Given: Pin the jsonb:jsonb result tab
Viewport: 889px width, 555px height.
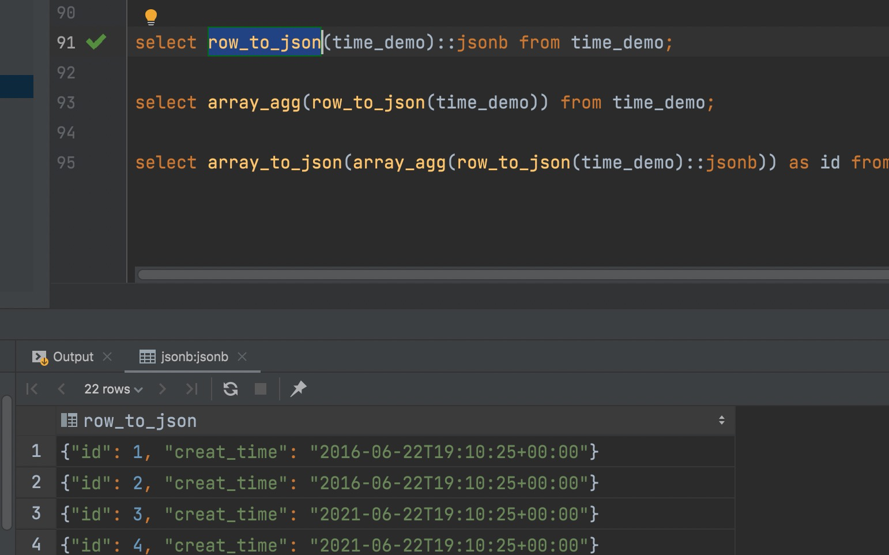Looking at the screenshot, I should tap(299, 389).
